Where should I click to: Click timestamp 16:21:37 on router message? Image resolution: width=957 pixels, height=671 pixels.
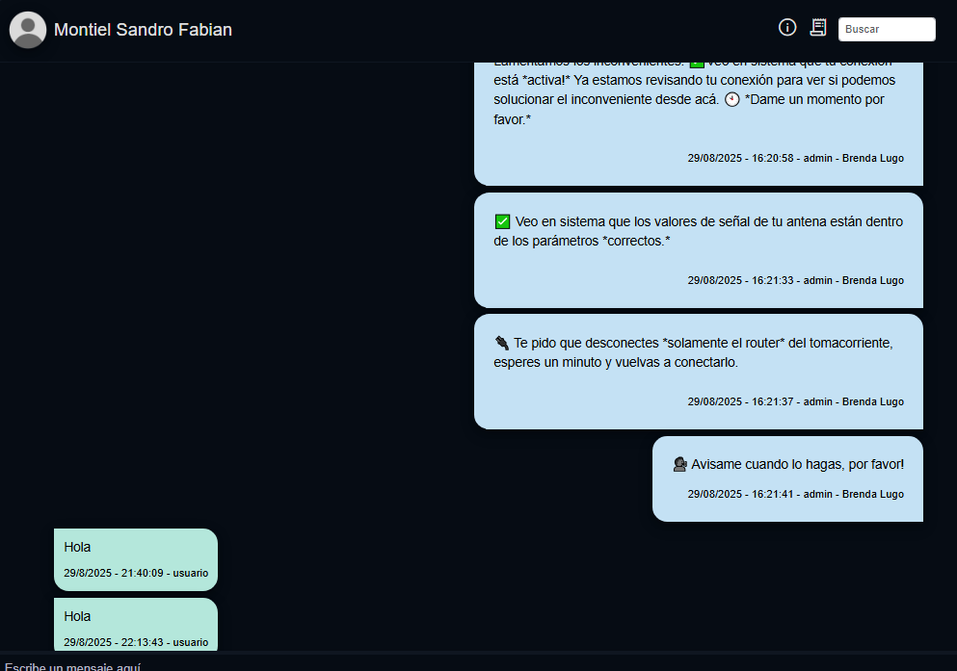click(796, 401)
